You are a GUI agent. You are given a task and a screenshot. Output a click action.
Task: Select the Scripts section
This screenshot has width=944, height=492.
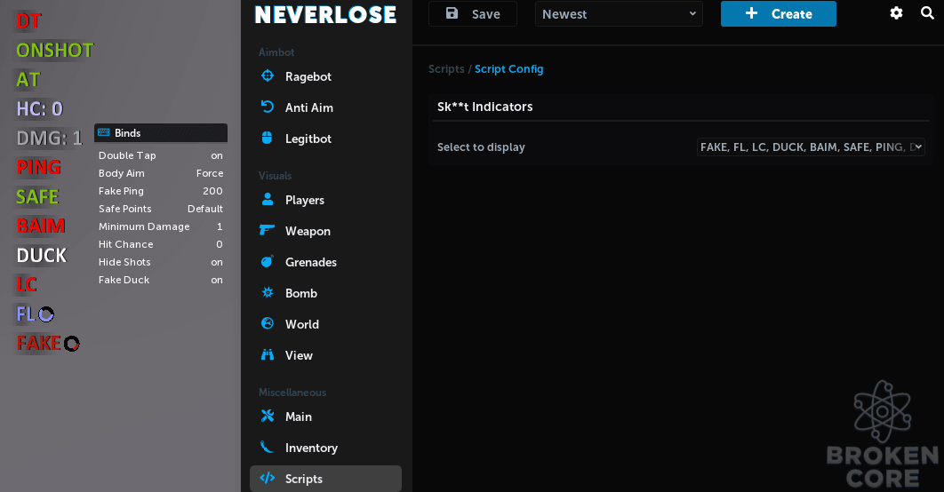325,479
